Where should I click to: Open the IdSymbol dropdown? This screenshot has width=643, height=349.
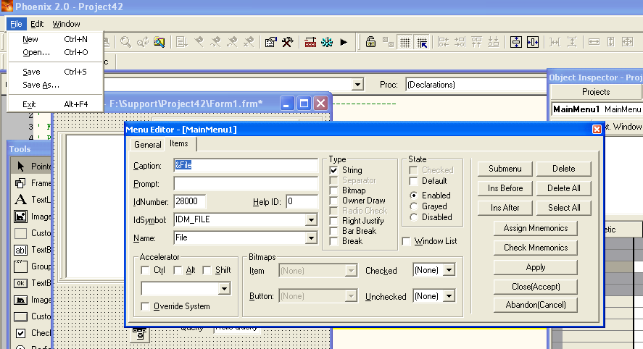coord(311,220)
